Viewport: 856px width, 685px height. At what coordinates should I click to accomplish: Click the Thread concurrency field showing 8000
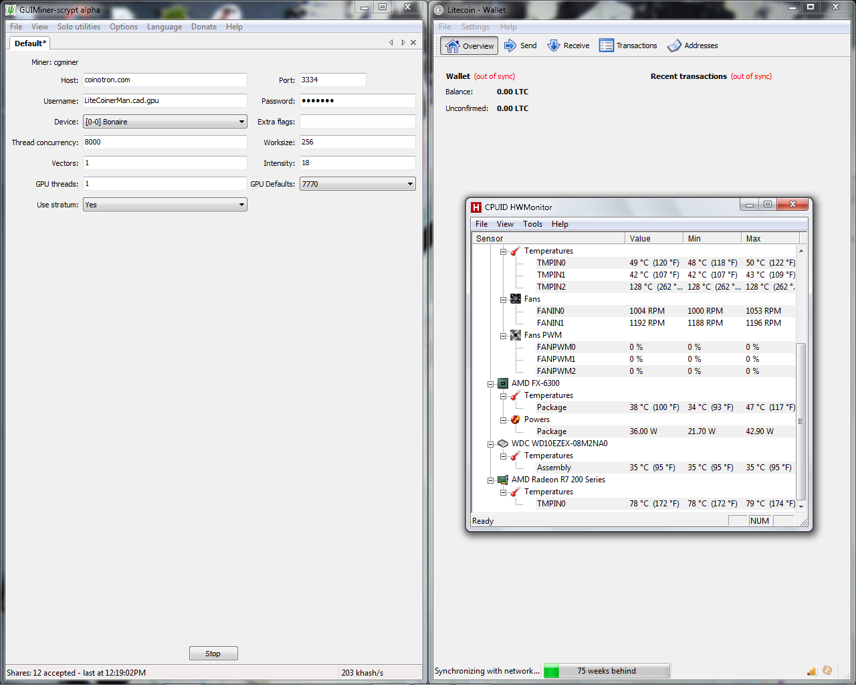[x=165, y=142]
